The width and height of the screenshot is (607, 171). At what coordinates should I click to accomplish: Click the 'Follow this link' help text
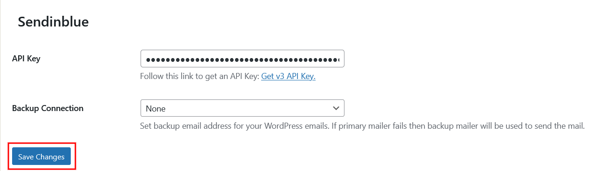[x=199, y=76]
